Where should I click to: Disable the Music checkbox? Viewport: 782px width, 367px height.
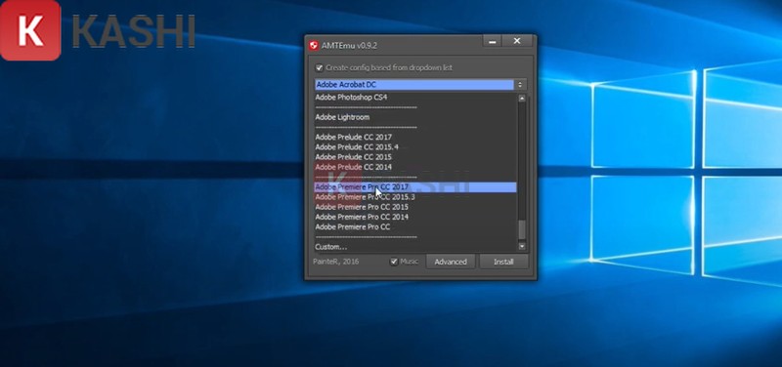coord(394,262)
